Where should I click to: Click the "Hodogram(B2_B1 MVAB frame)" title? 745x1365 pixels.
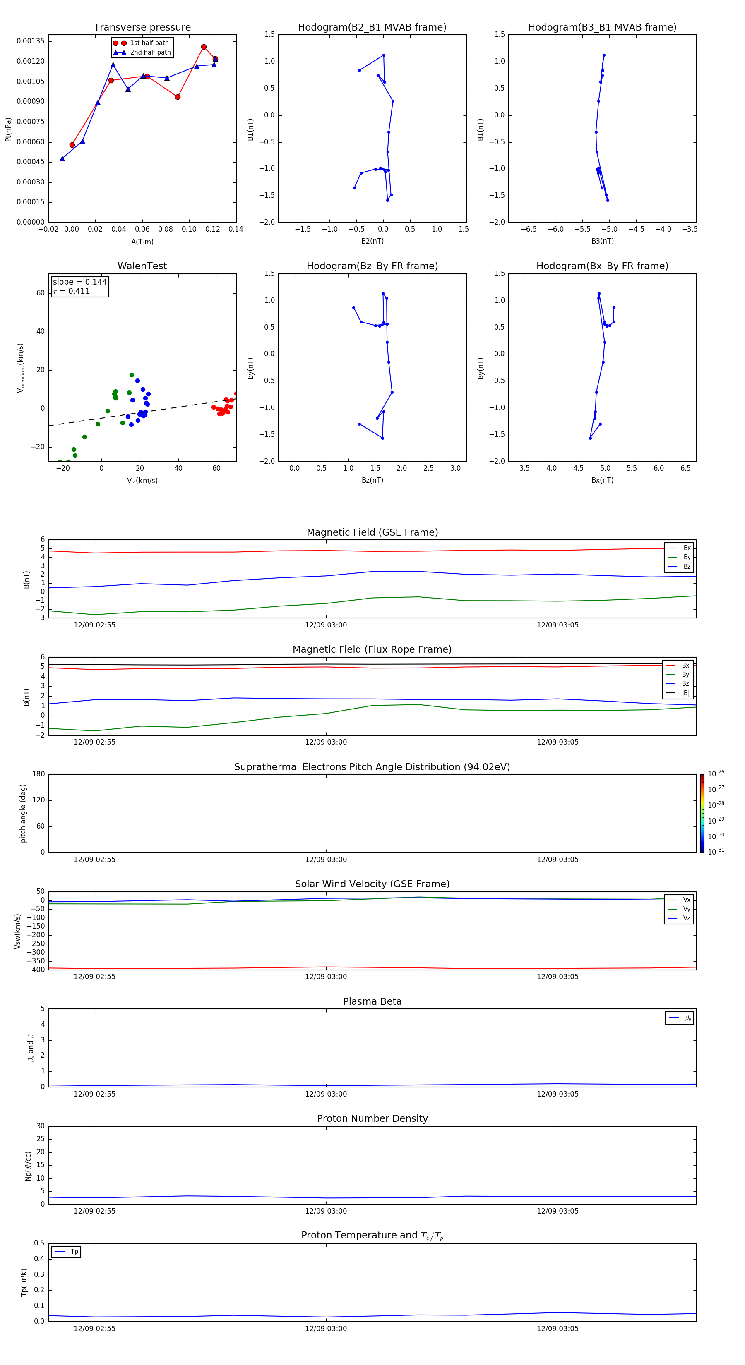(x=372, y=28)
